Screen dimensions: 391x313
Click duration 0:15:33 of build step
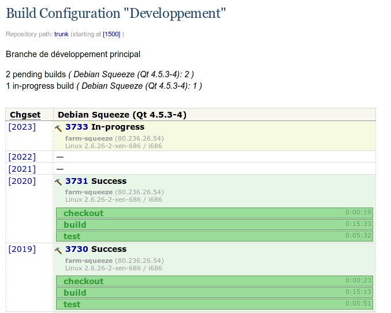coord(358,224)
